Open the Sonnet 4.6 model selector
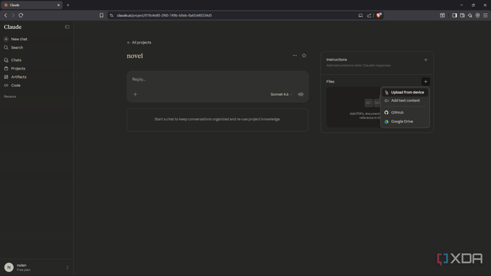491x276 pixels. coord(281,94)
